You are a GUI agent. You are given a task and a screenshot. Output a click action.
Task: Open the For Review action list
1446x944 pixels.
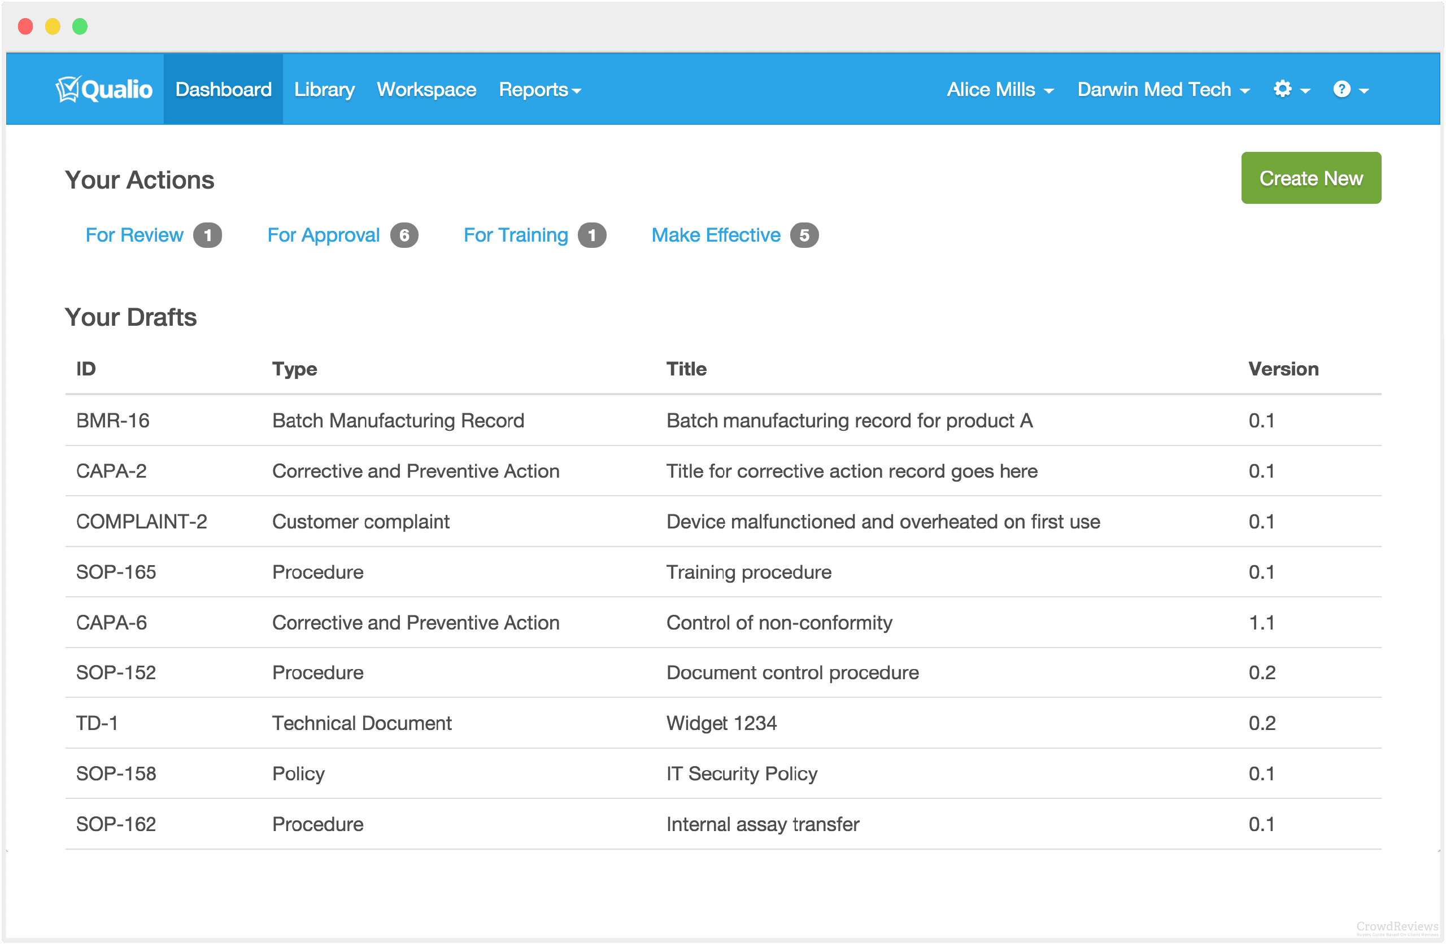[134, 235]
